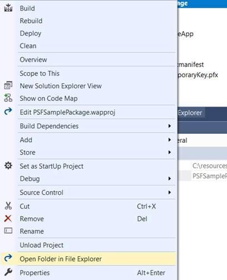Viewport: 227px width, 280px height.
Task: Click the New Solution Explorer View icon
Action: 8,85
